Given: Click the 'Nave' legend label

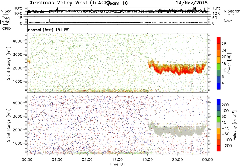Looking at the screenshot, I should pos(228,21).
